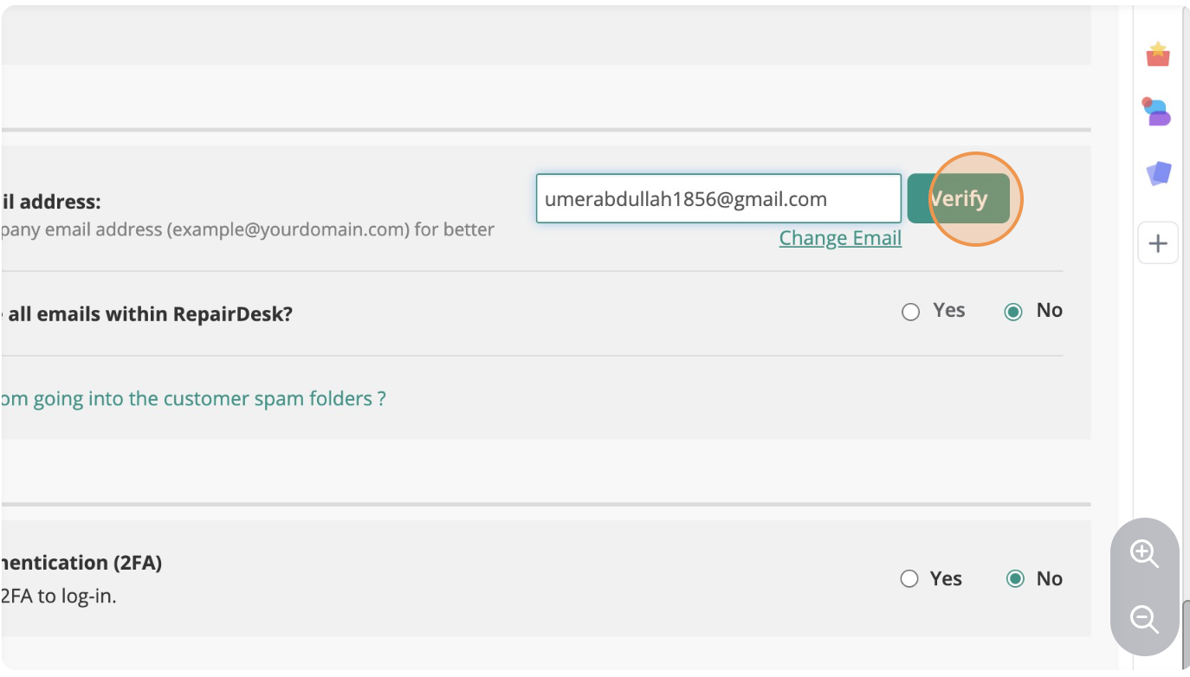Click the plus icon in the sidebar
This screenshot has height=677, width=1190.
[1158, 243]
